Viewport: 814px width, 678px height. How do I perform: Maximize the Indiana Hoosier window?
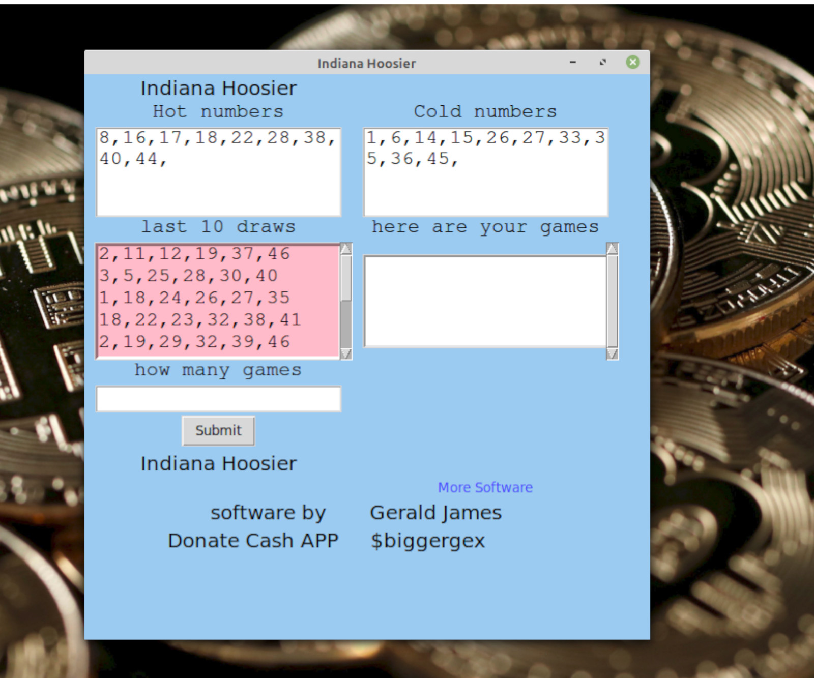point(603,63)
